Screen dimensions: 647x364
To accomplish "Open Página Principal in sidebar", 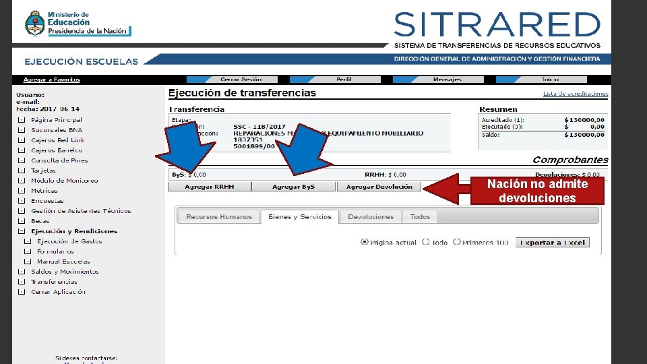I will click(57, 120).
